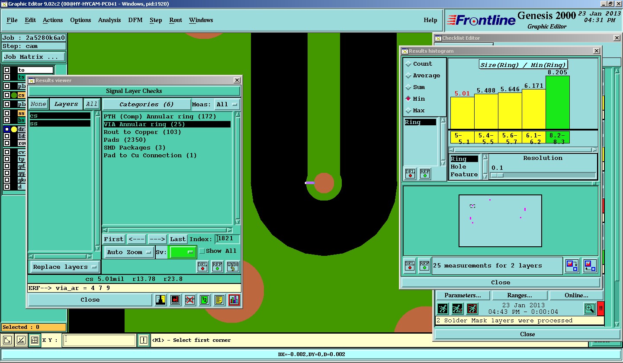Viewport: 623px width, 363px height.
Task: Click rightmost histogram box icon in Results histogram
Action: pos(590,265)
